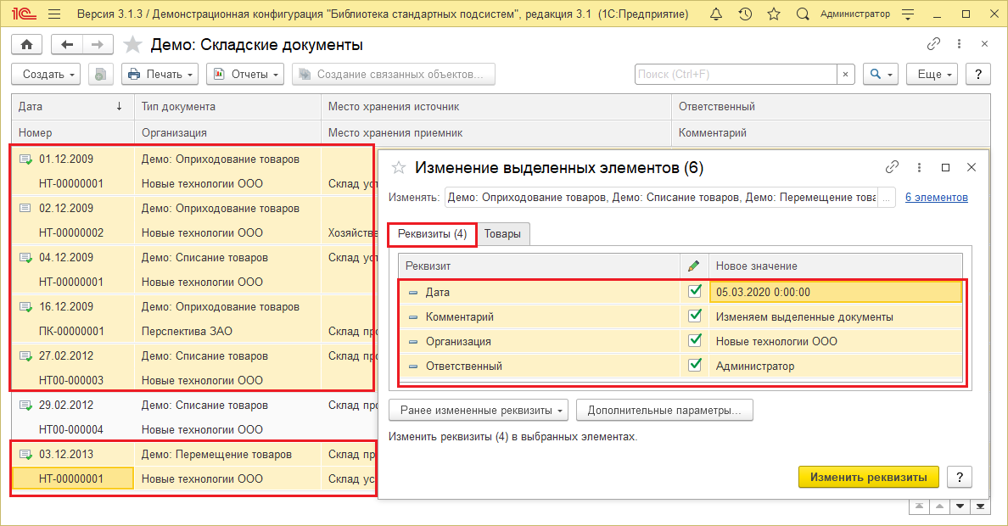The image size is (1008, 526).
Task: Switch to the Товары tab
Action: (x=502, y=234)
